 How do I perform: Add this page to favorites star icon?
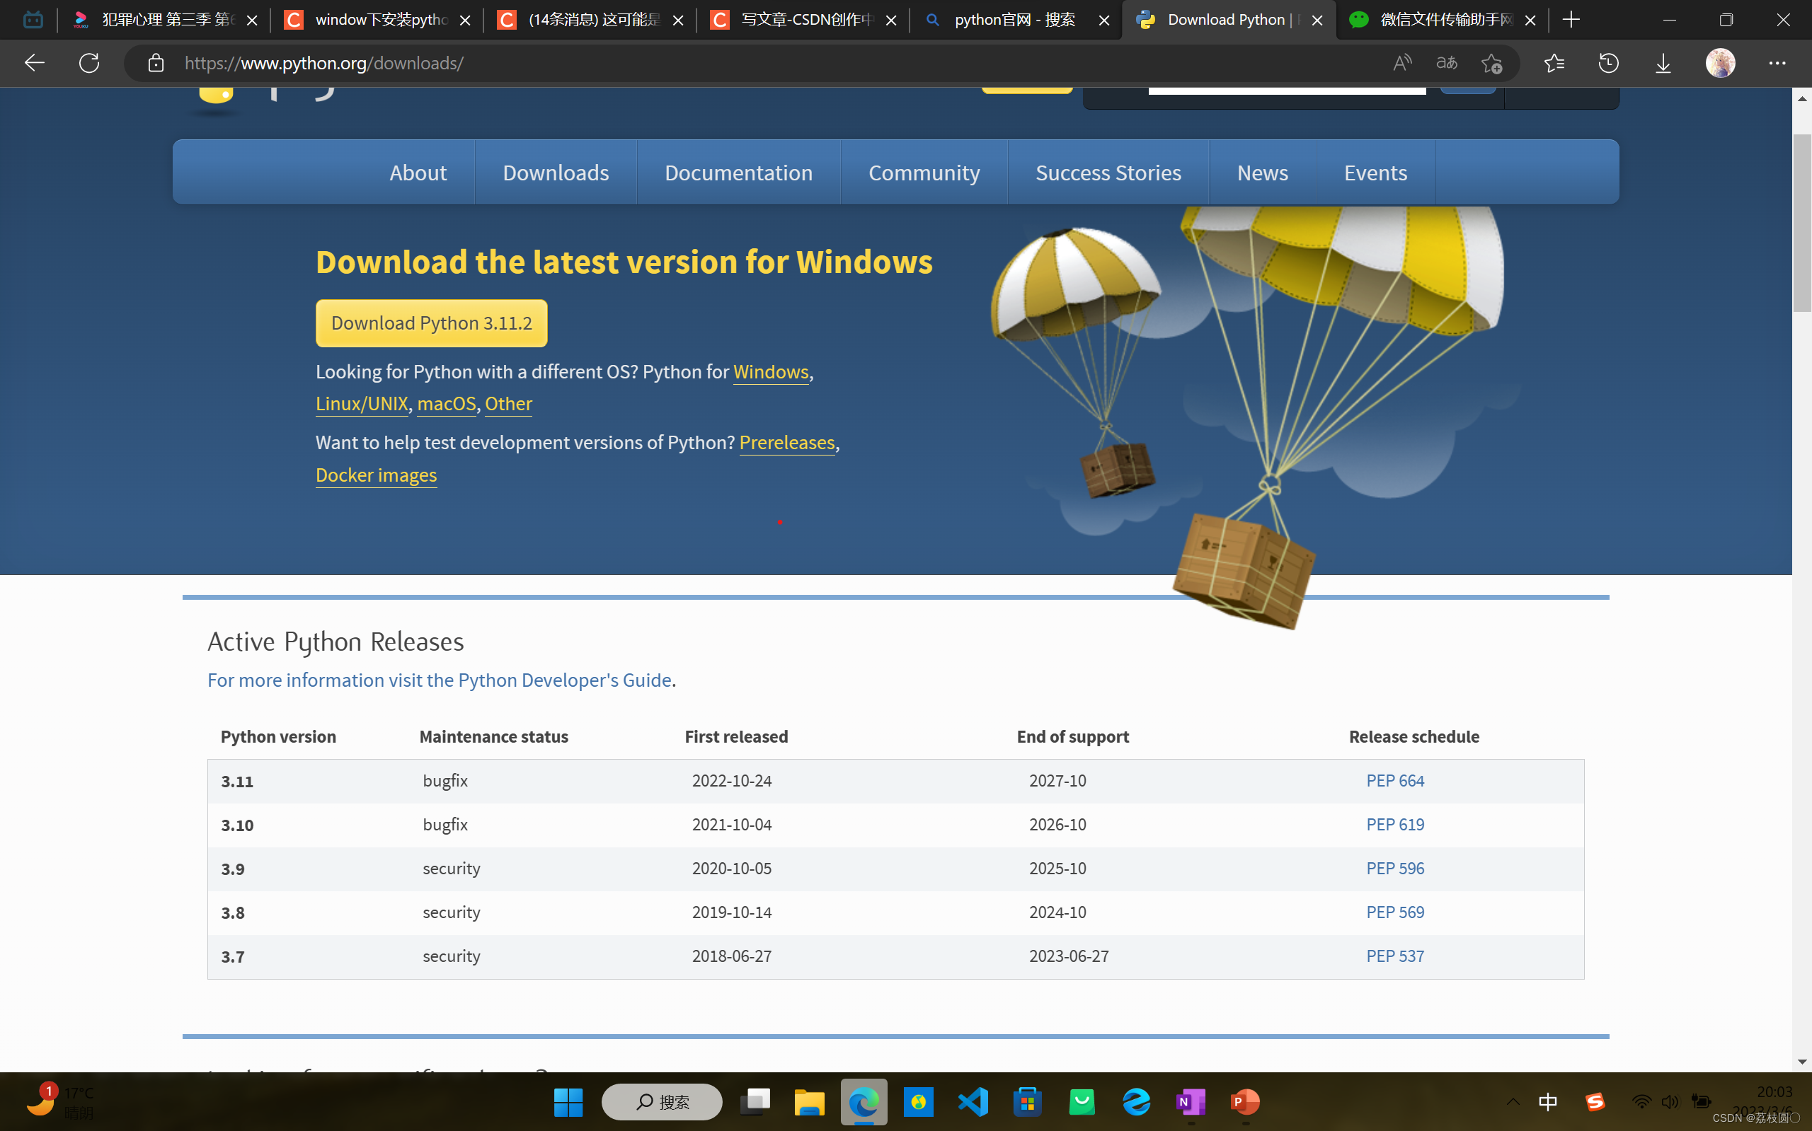[1491, 63]
